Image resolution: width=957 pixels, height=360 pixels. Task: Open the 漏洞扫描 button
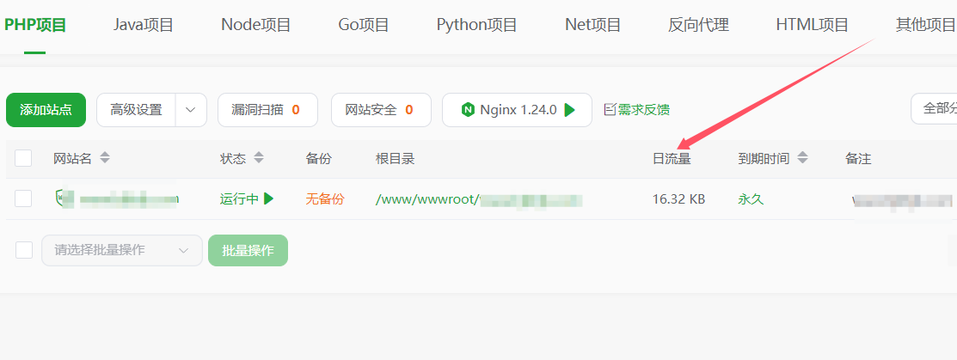267,110
